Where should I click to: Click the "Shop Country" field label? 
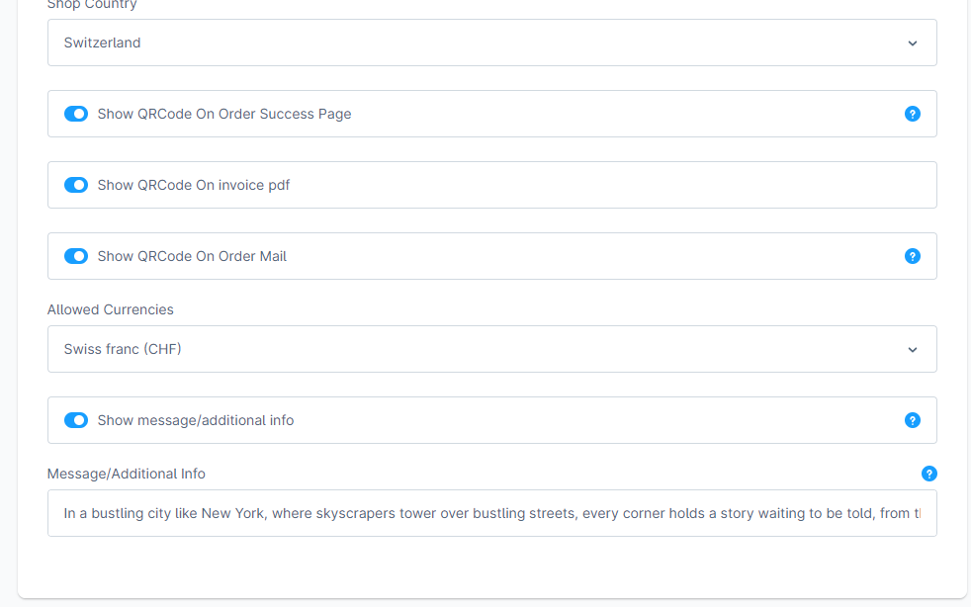pos(92,5)
